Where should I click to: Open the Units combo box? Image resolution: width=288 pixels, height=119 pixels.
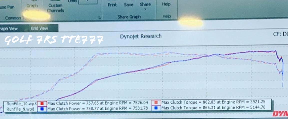(88, 2)
